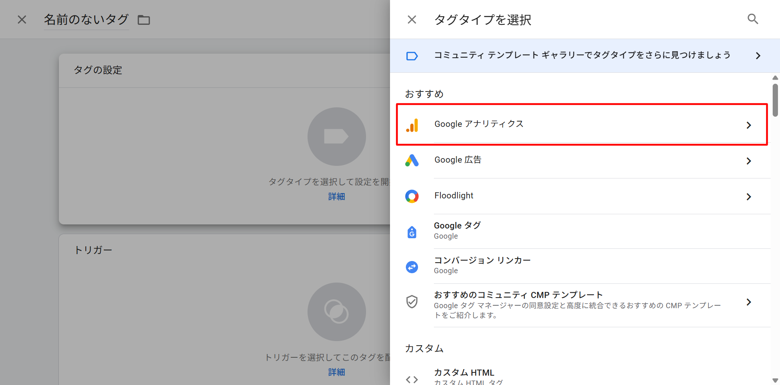The width and height of the screenshot is (780, 385).
Task: Expand the Floodlight chevron arrow
Action: [x=749, y=197]
